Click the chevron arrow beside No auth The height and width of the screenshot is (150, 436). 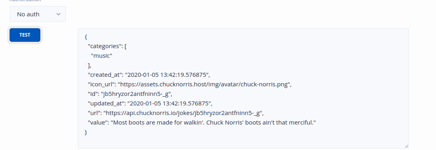click(x=58, y=14)
